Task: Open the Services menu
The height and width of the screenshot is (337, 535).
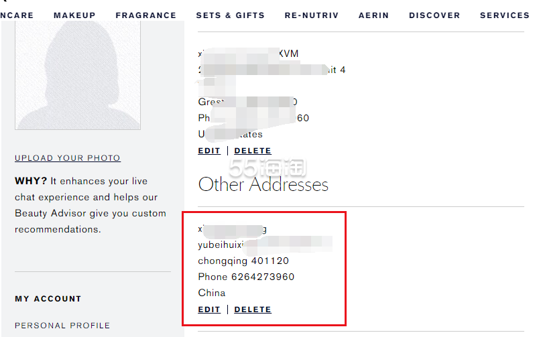Action: 504,15
